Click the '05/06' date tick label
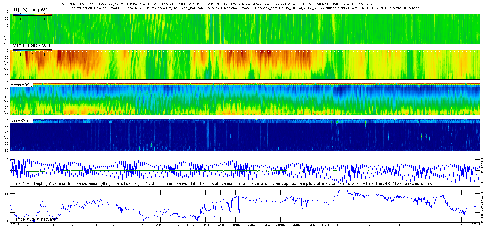This screenshot has height=229, width=485. click(416, 225)
